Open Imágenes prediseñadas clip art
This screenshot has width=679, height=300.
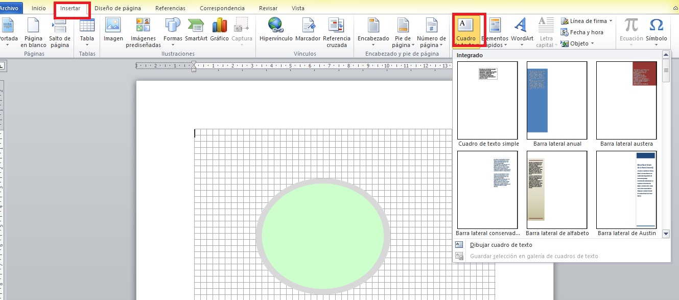[143, 32]
